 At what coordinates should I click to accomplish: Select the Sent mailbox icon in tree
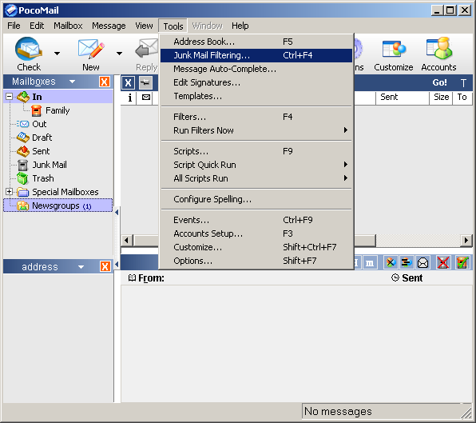(x=23, y=151)
